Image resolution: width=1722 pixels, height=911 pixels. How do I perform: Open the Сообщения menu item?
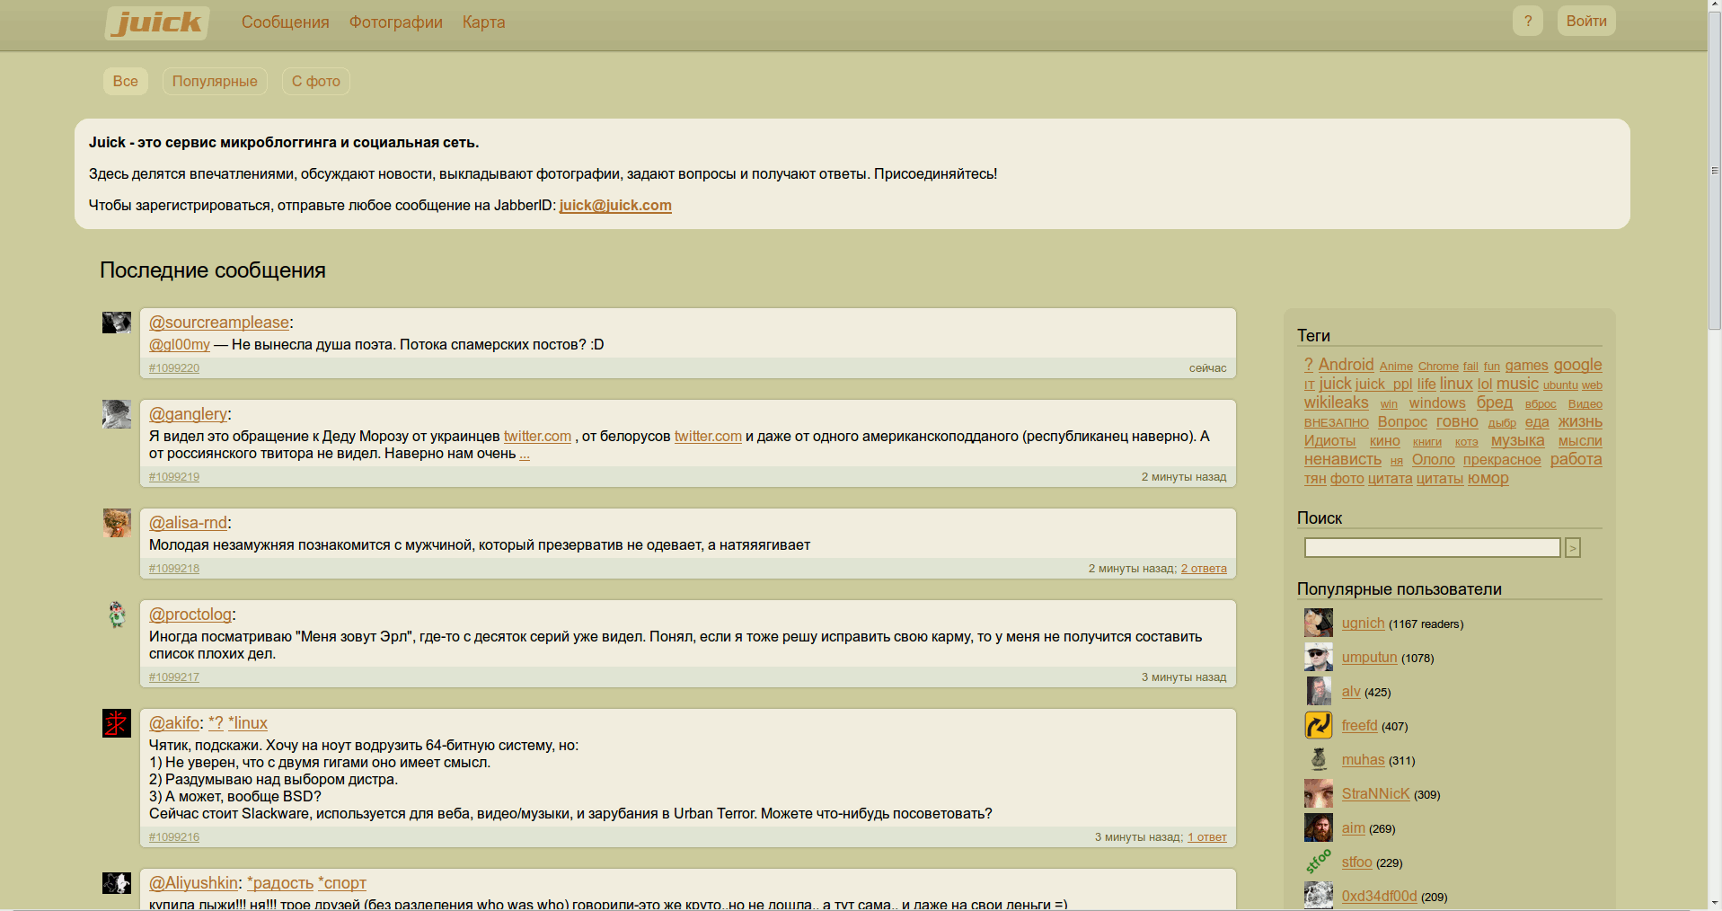click(x=286, y=22)
